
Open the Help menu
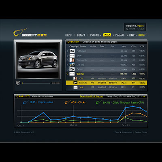point(132,35)
